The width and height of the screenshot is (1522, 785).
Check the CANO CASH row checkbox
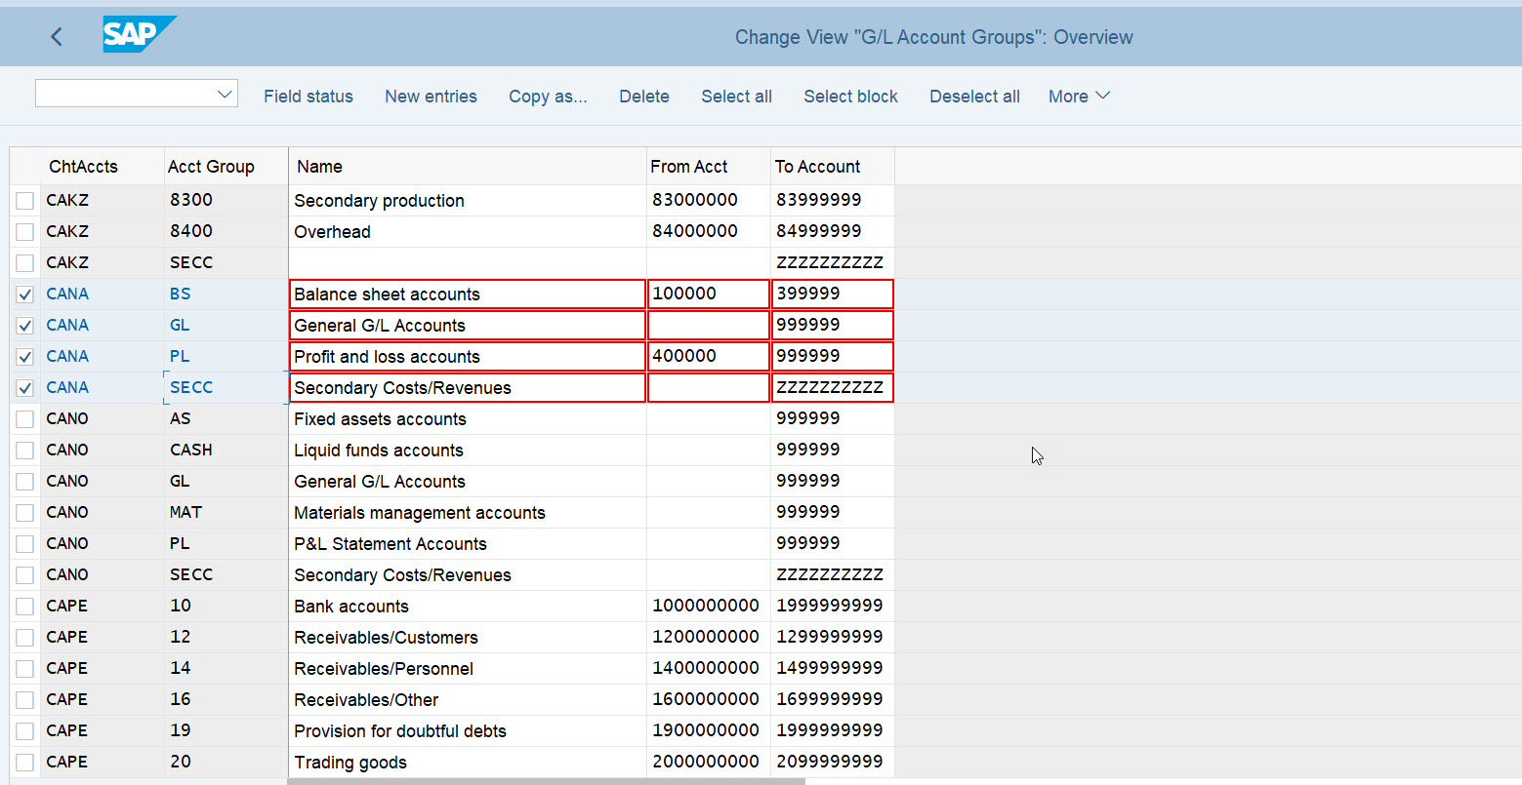coord(24,450)
